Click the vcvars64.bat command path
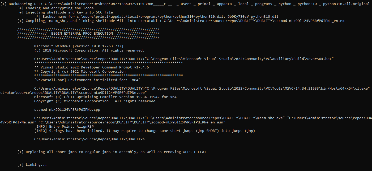 [x=239, y=59]
